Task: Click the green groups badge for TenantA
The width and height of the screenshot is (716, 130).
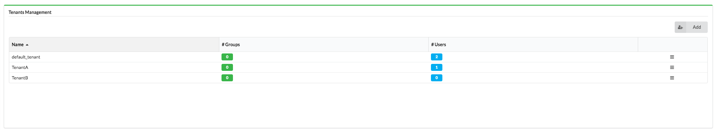Action: [227, 67]
